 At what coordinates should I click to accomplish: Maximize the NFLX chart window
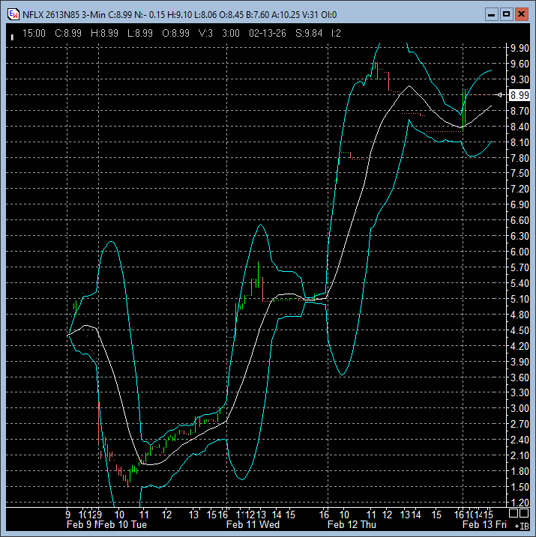pyautogui.click(x=506, y=14)
